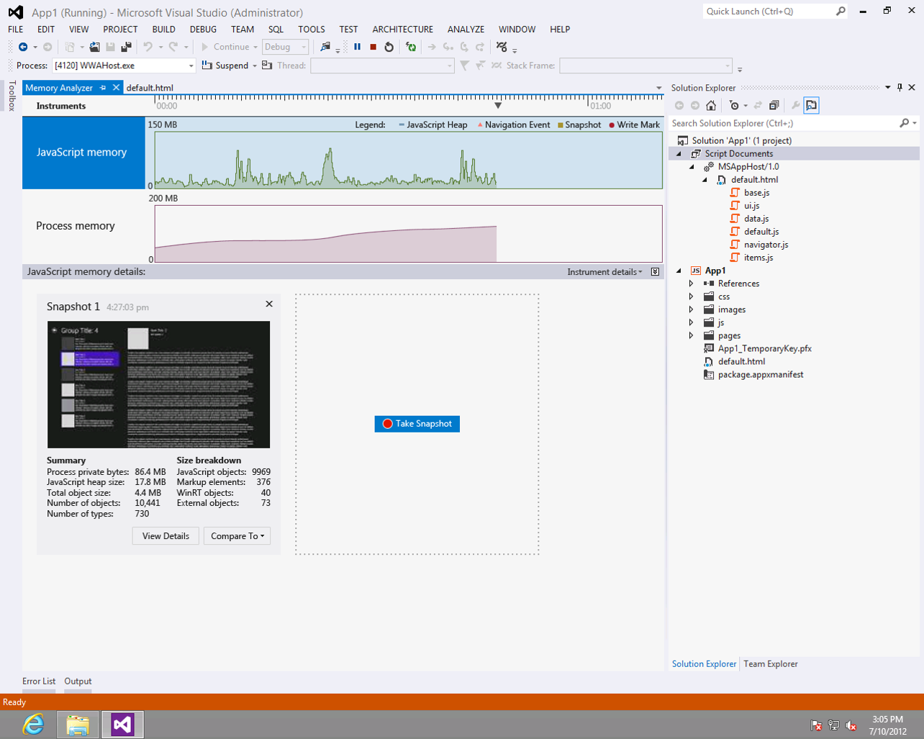
Task: Click the Quick Launch input field
Action: tap(768, 12)
